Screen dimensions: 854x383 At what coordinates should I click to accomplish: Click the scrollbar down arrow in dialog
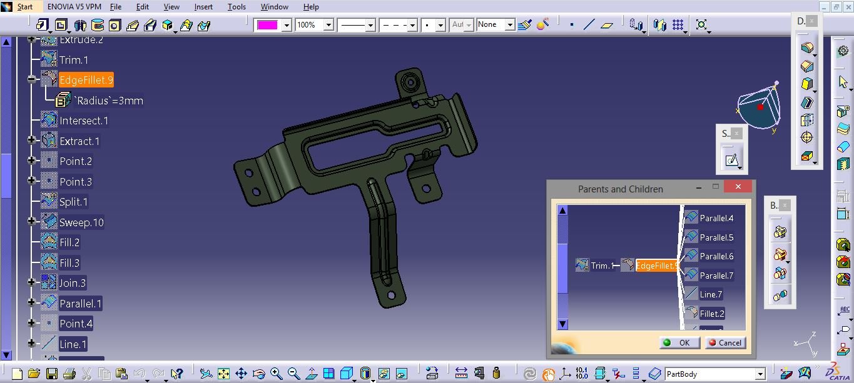pos(562,323)
